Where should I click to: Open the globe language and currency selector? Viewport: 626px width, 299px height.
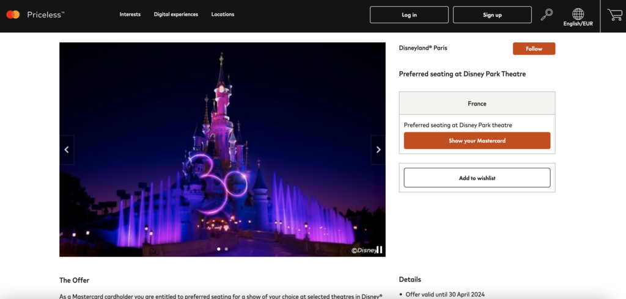pyautogui.click(x=578, y=15)
